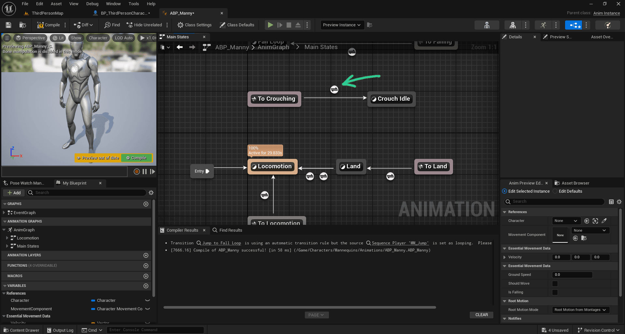Add a new variable with the plus icon

click(146, 286)
